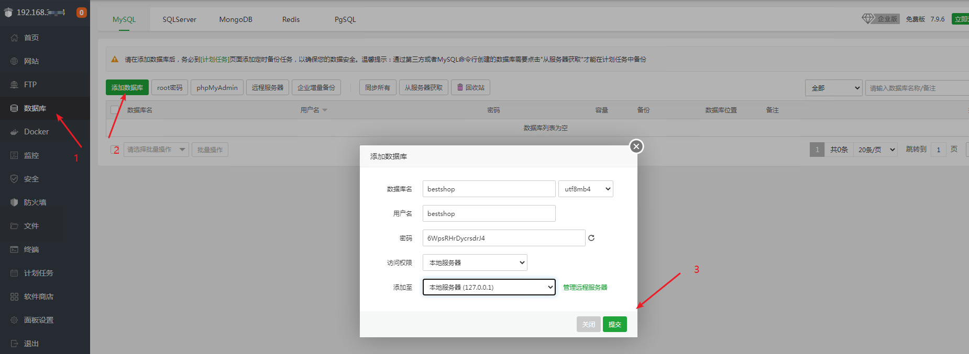
Task: Switch to the Redis tab
Action: tap(291, 19)
